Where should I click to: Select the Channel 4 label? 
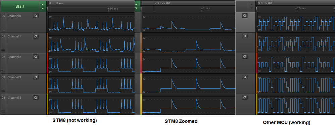pyautogui.click(x=14, y=98)
